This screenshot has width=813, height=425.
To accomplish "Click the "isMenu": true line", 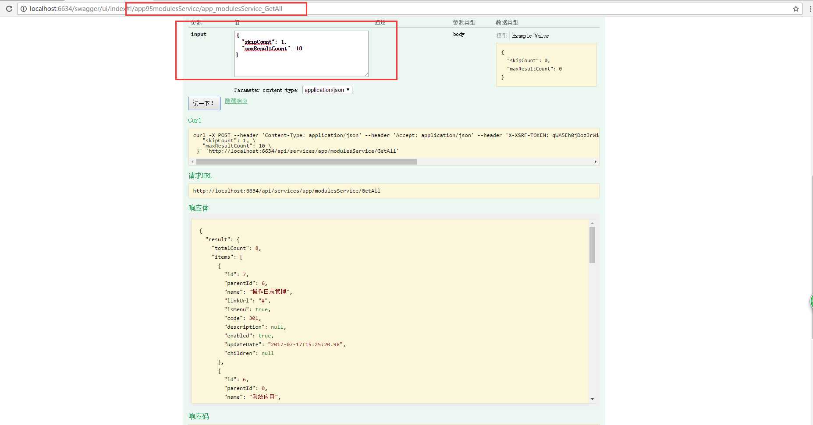I will [x=247, y=309].
